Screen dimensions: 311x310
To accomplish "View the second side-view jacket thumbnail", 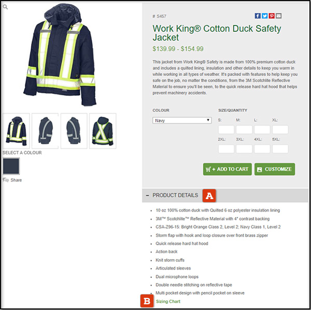I will point(74,131).
